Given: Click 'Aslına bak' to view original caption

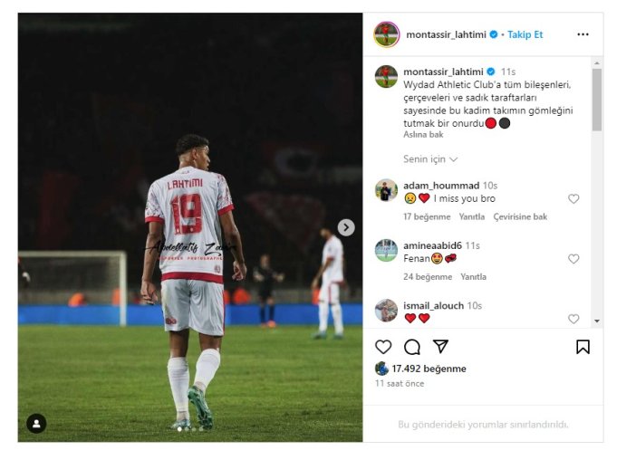Looking at the screenshot, I should pyautogui.click(x=423, y=135).
